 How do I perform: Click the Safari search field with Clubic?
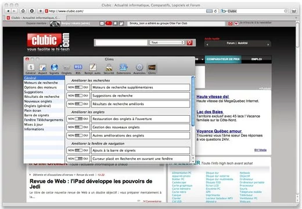255,11
